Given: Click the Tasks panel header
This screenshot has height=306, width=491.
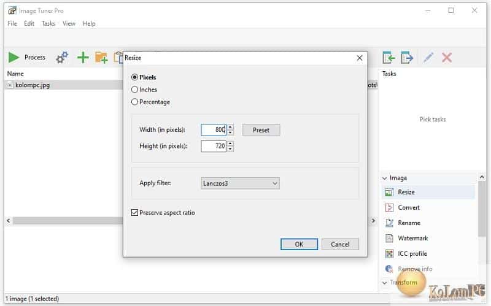Looking at the screenshot, I should (x=389, y=74).
